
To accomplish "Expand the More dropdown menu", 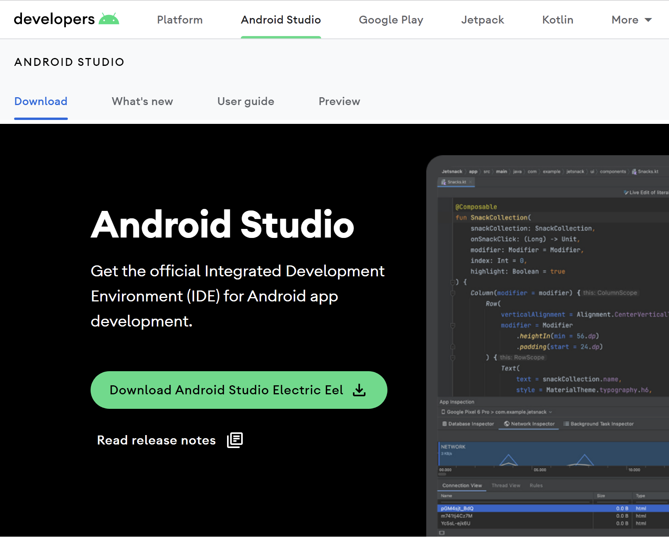I will point(631,20).
